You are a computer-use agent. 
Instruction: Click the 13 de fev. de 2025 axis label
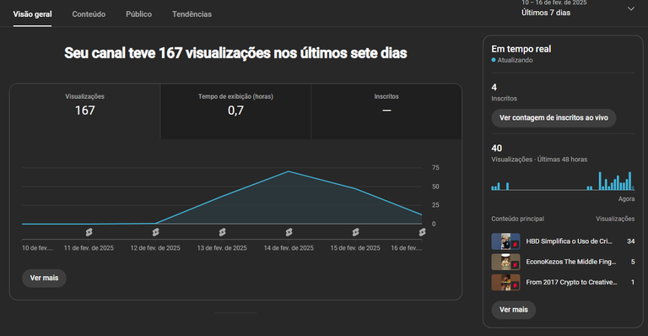pos(222,248)
